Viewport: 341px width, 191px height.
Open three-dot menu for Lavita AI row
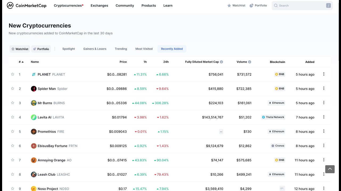pos(324,117)
